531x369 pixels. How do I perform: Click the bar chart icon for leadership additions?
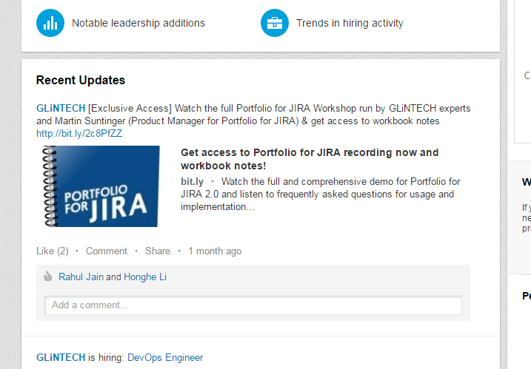(x=50, y=23)
